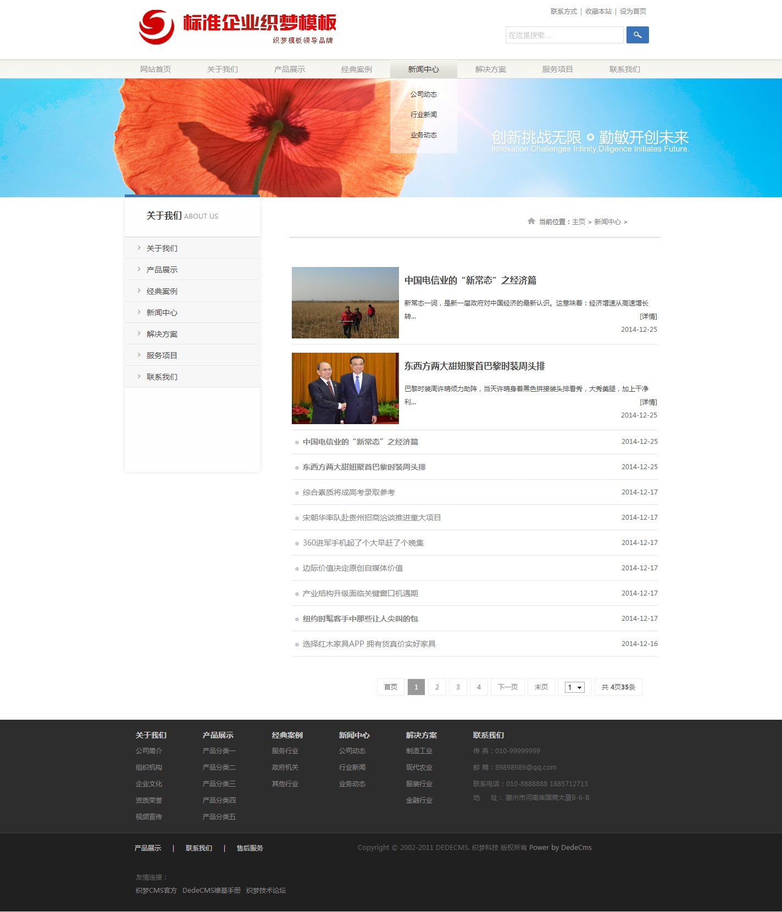Click the red swirl company logo
Image resolution: width=782 pixels, height=912 pixels.
(x=157, y=27)
